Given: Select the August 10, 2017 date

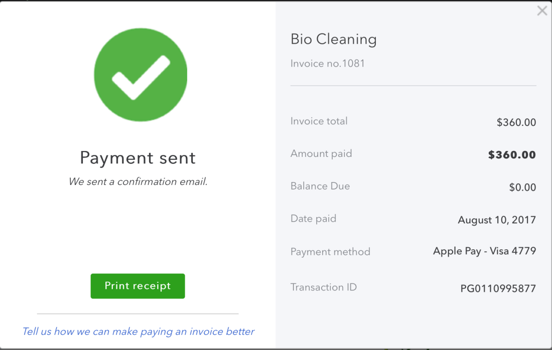Looking at the screenshot, I should pyautogui.click(x=497, y=220).
